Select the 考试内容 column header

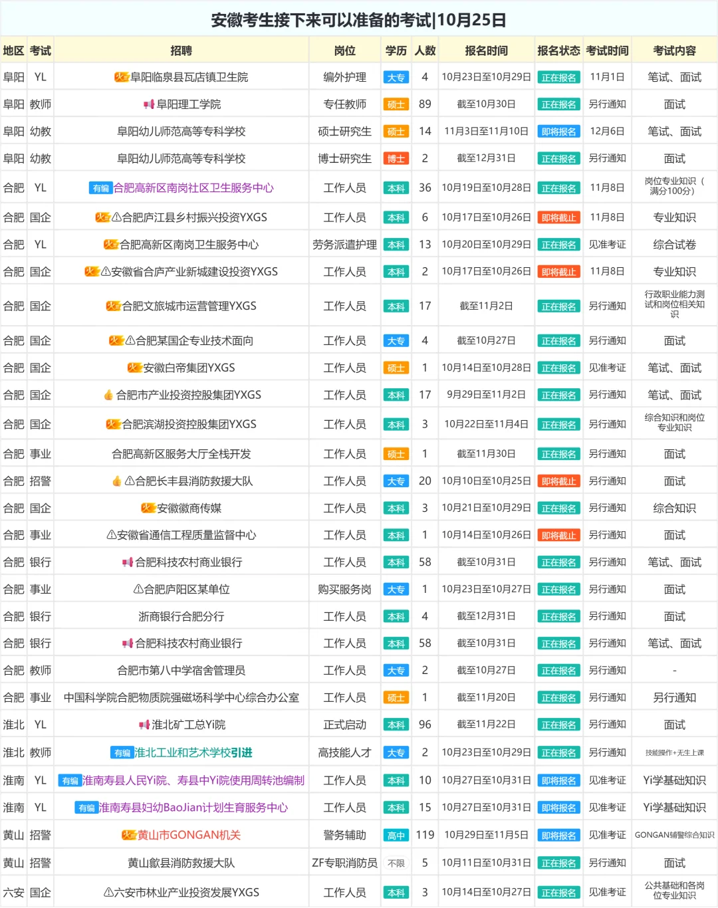pos(674,50)
